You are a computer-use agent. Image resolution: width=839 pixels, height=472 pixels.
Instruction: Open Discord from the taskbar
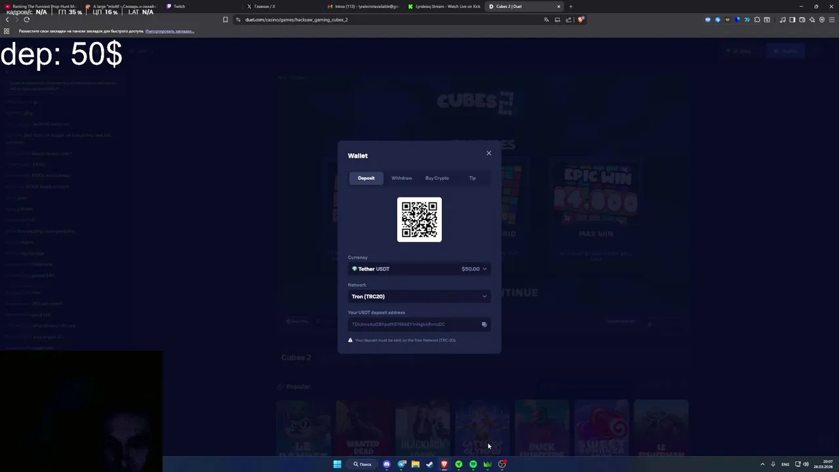point(387,464)
